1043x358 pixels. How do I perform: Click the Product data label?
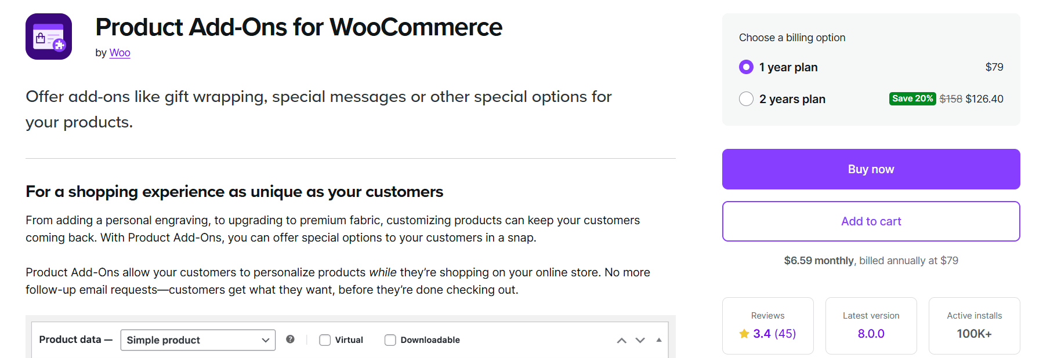(x=70, y=339)
